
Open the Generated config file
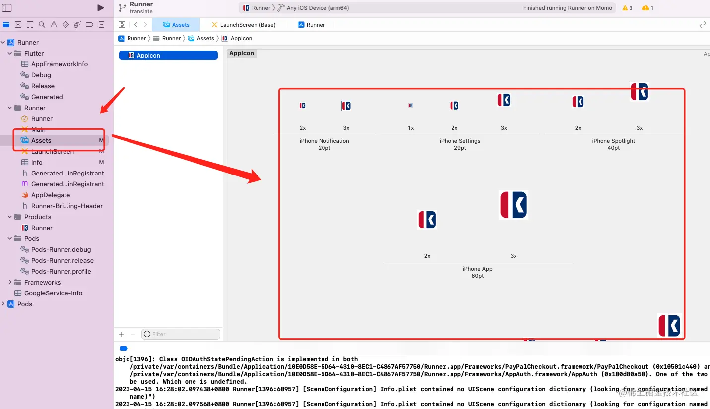42,97
